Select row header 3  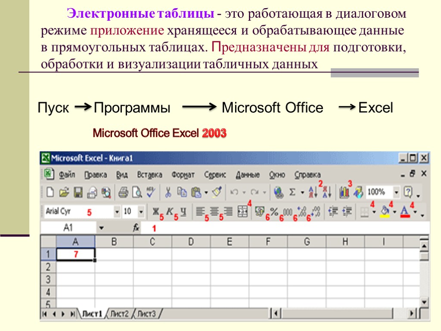click(48, 279)
